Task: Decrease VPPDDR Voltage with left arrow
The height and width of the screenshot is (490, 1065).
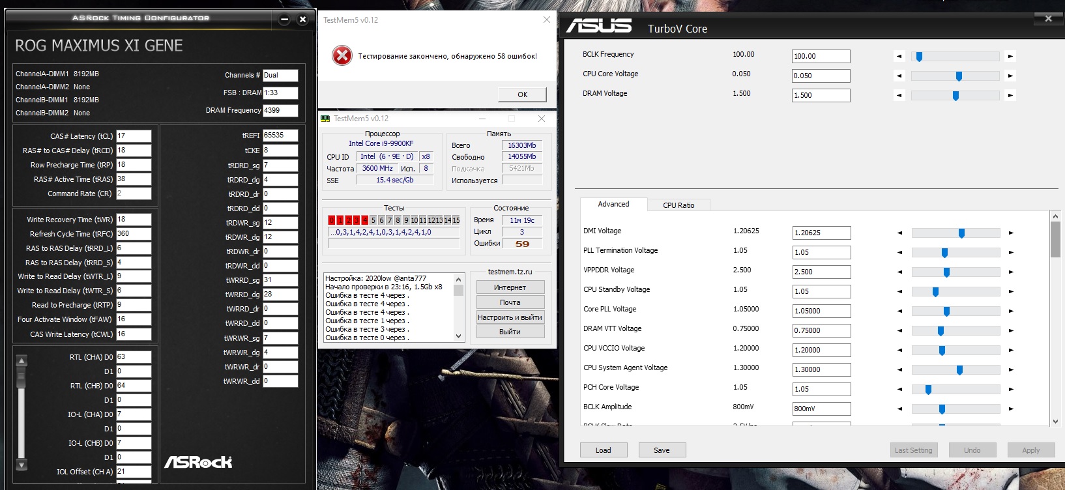Action: [900, 272]
